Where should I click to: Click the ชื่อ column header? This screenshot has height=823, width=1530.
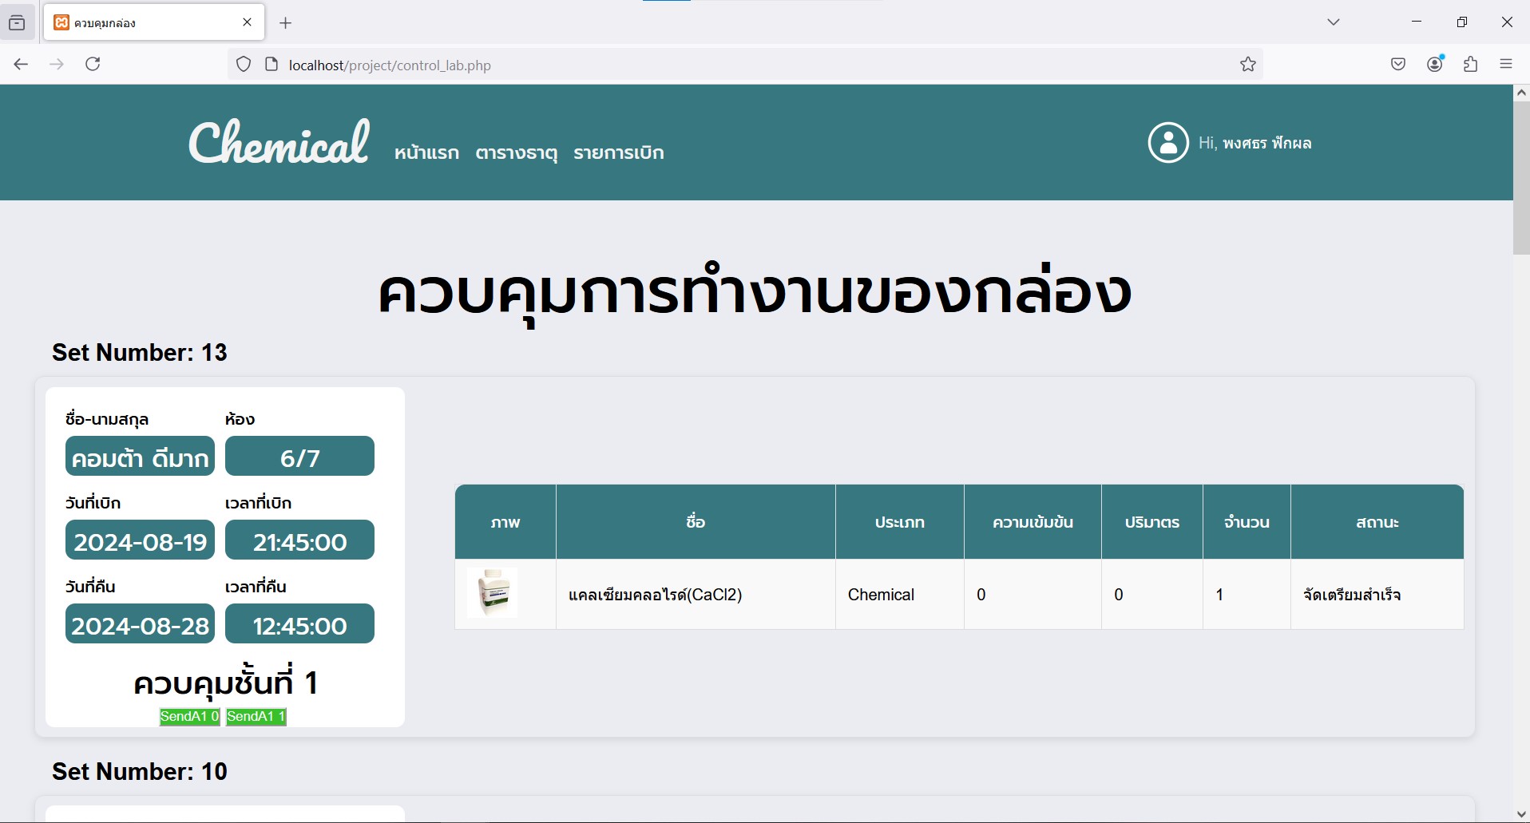coord(696,522)
